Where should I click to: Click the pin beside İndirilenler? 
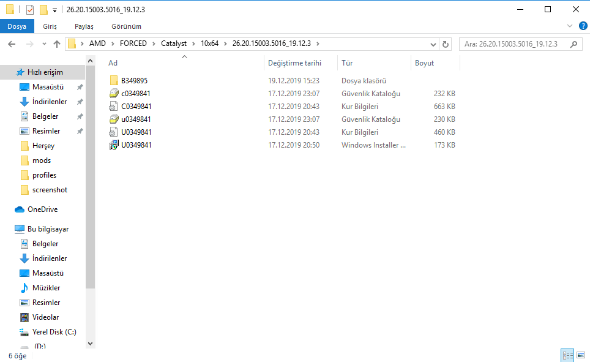(80, 102)
